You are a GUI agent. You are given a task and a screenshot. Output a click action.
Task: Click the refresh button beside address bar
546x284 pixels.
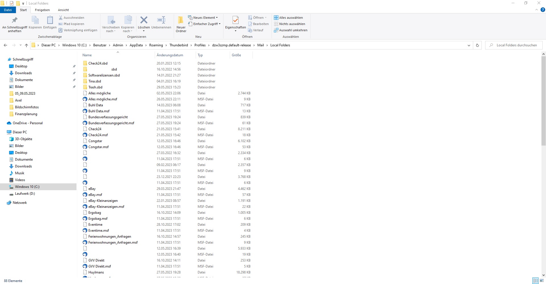[x=477, y=45]
